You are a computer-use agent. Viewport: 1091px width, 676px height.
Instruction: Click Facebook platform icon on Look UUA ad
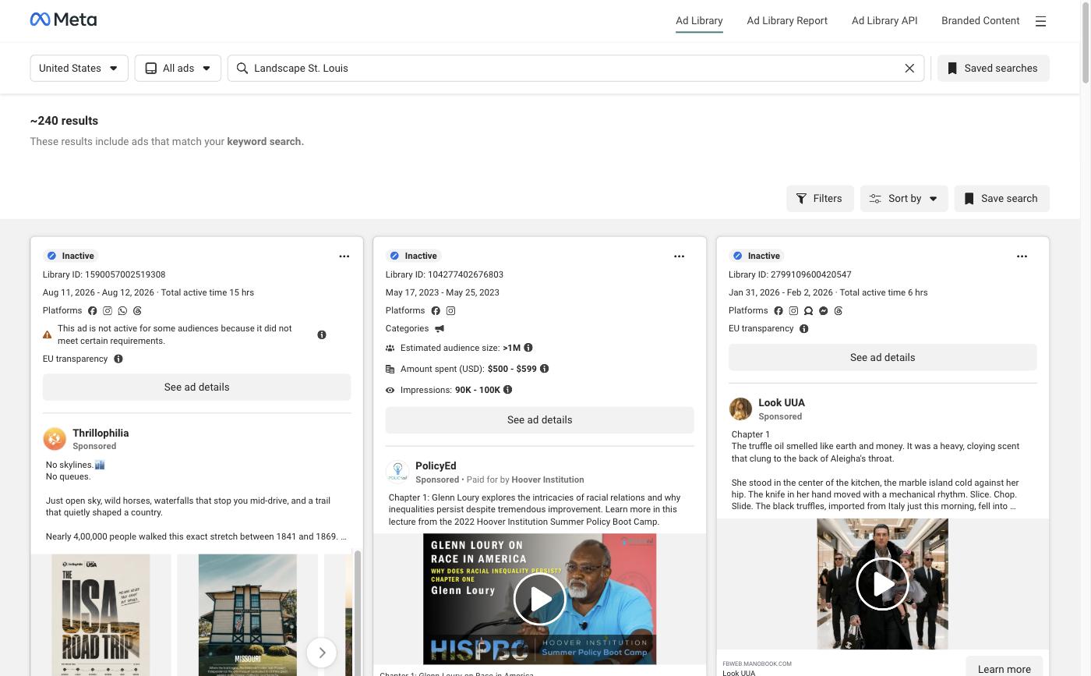point(779,311)
